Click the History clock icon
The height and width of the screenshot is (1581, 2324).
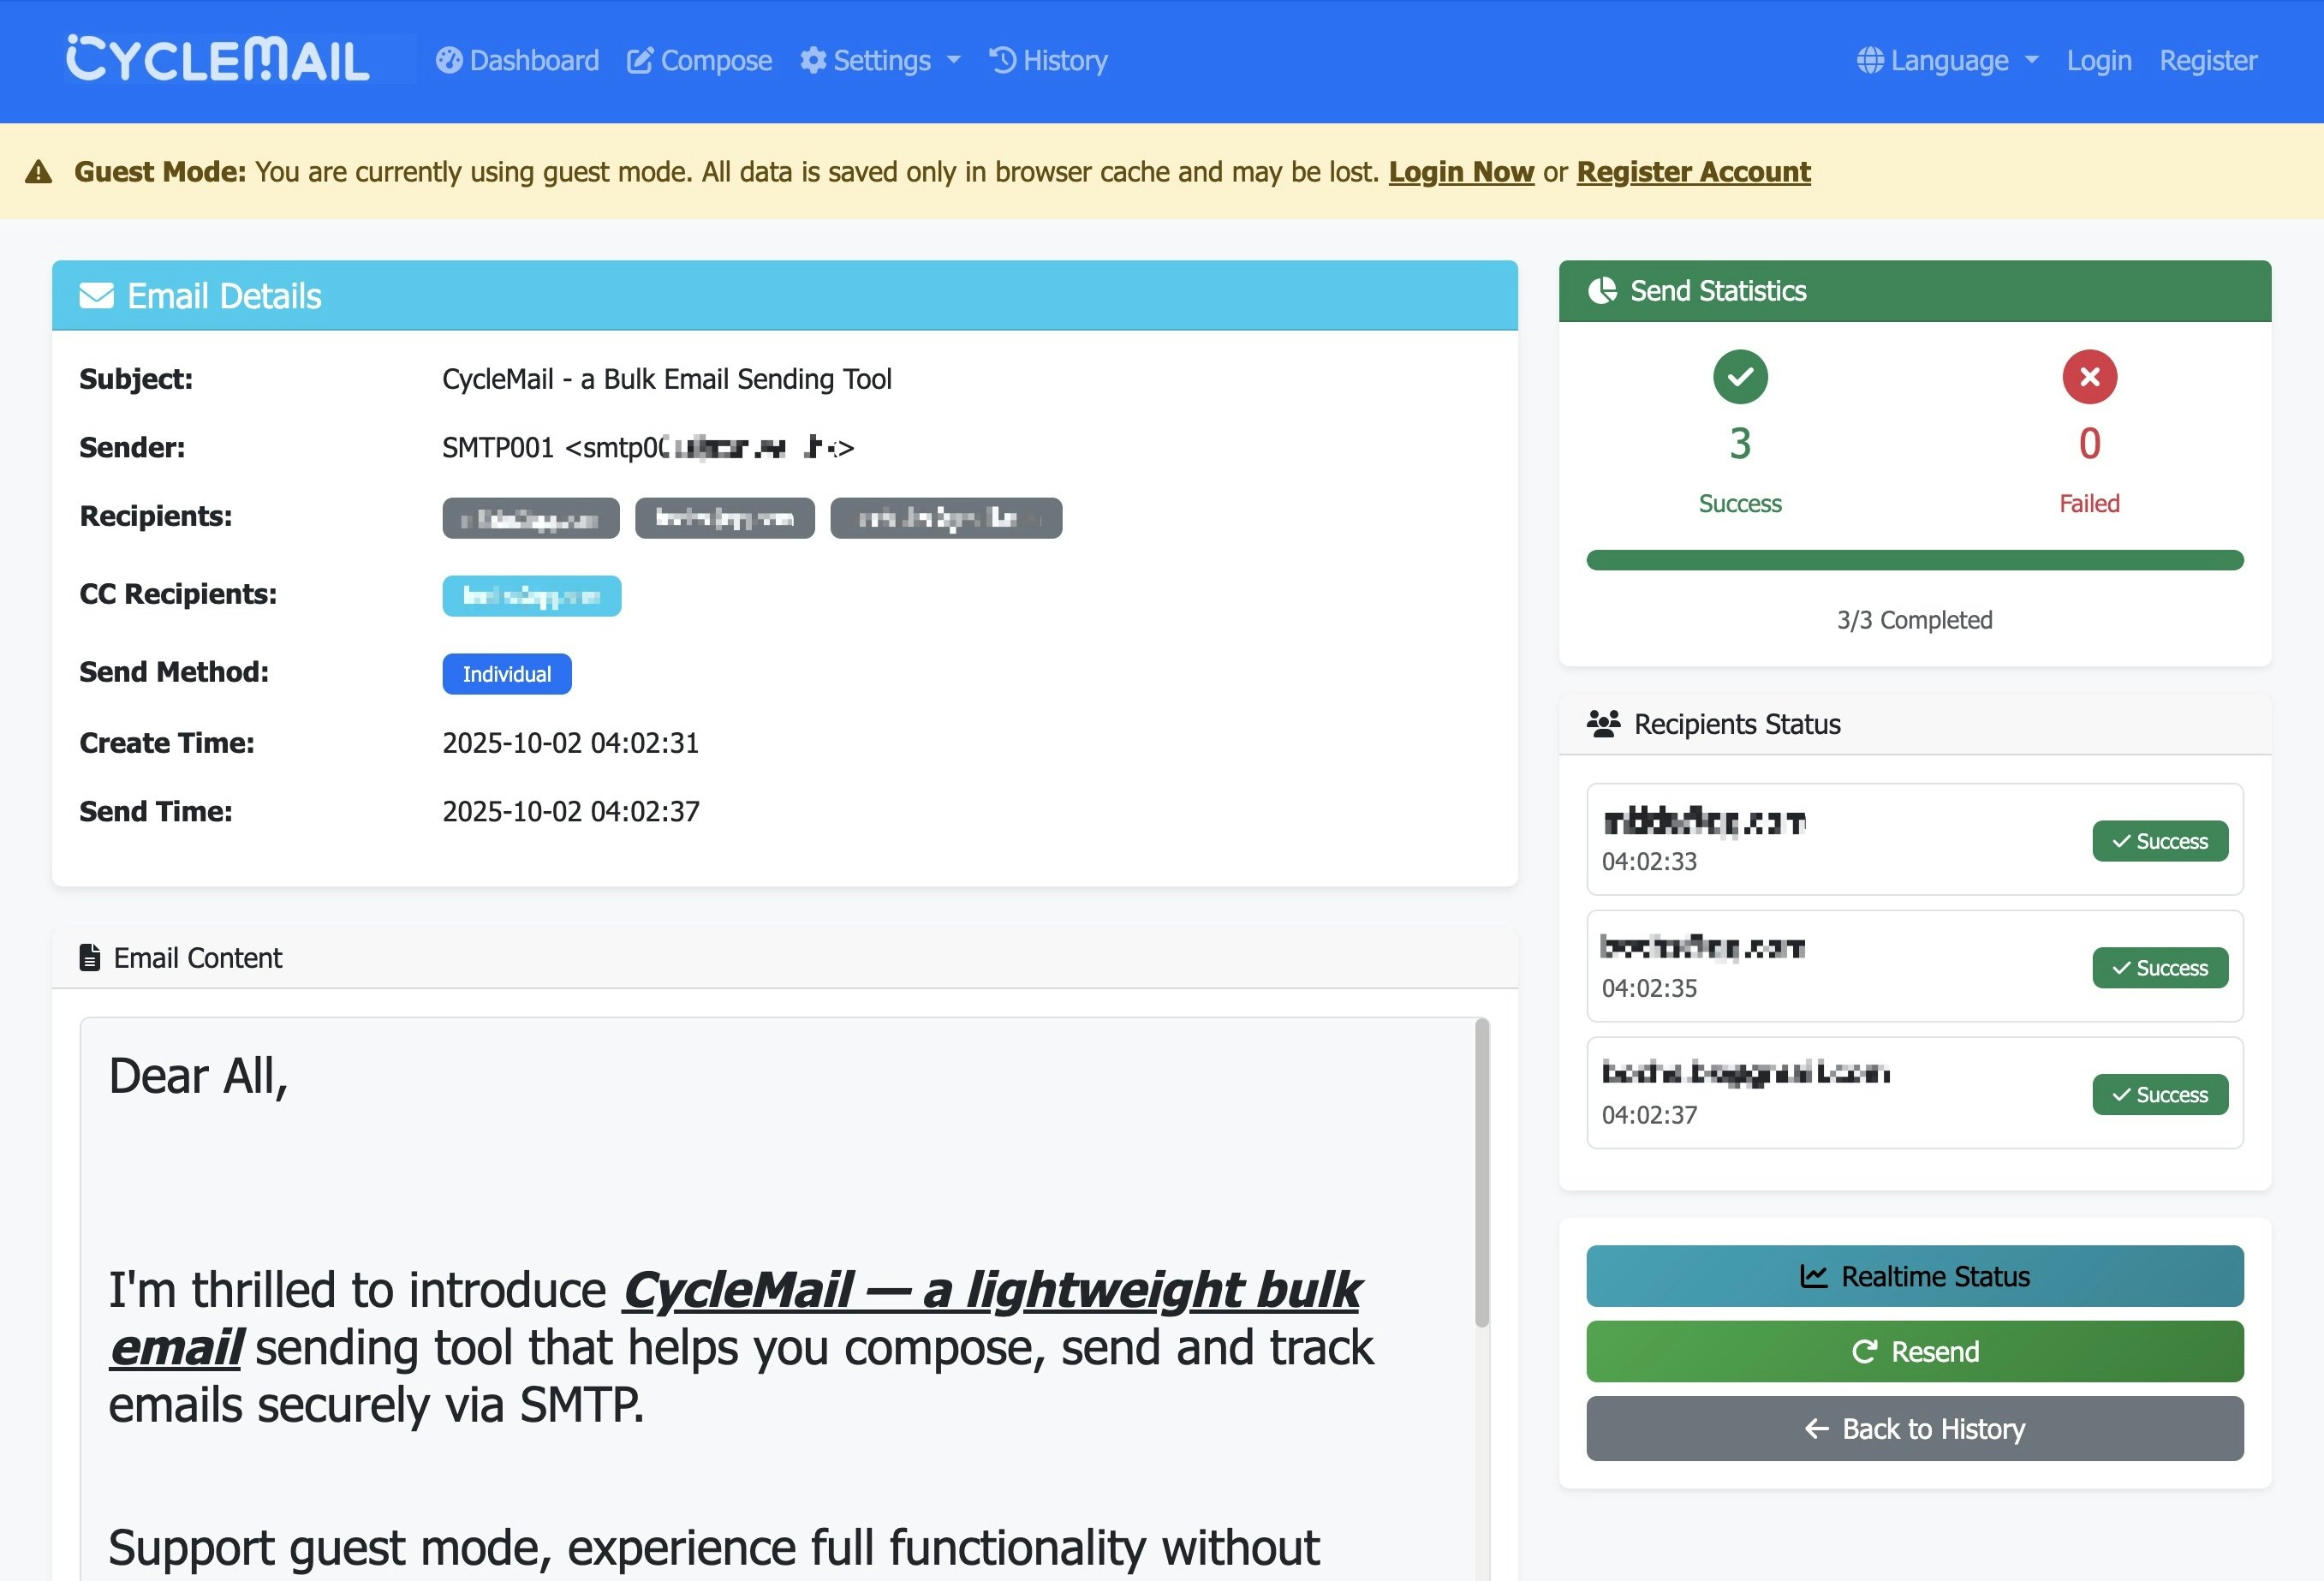click(1002, 61)
